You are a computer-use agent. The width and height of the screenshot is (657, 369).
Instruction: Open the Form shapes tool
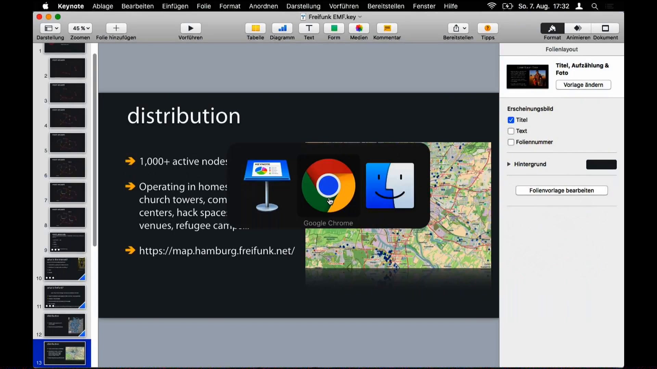334,28
